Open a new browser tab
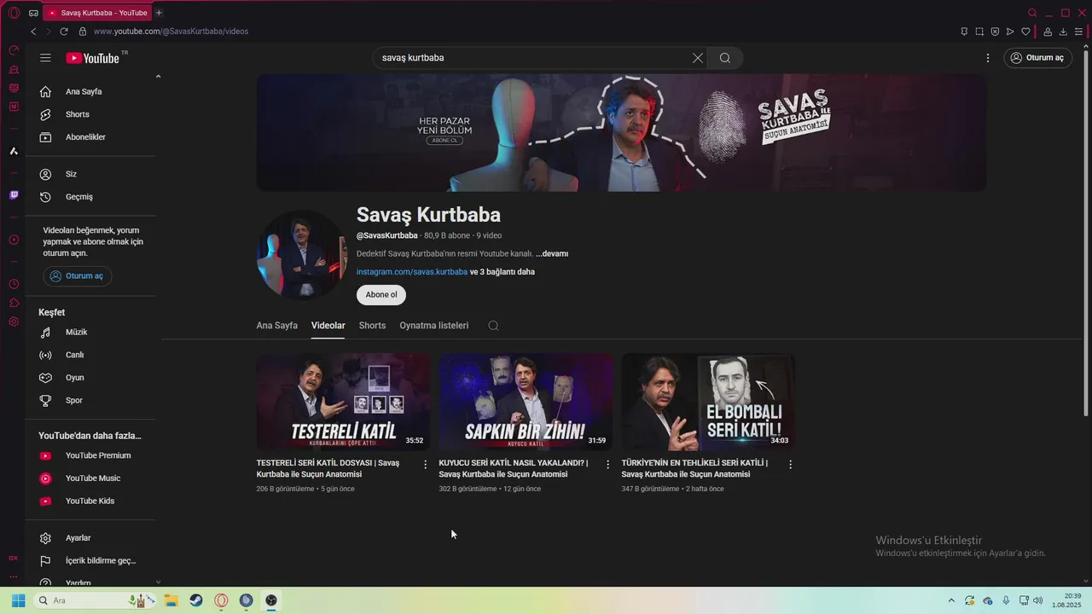This screenshot has height=614, width=1092. (x=159, y=13)
